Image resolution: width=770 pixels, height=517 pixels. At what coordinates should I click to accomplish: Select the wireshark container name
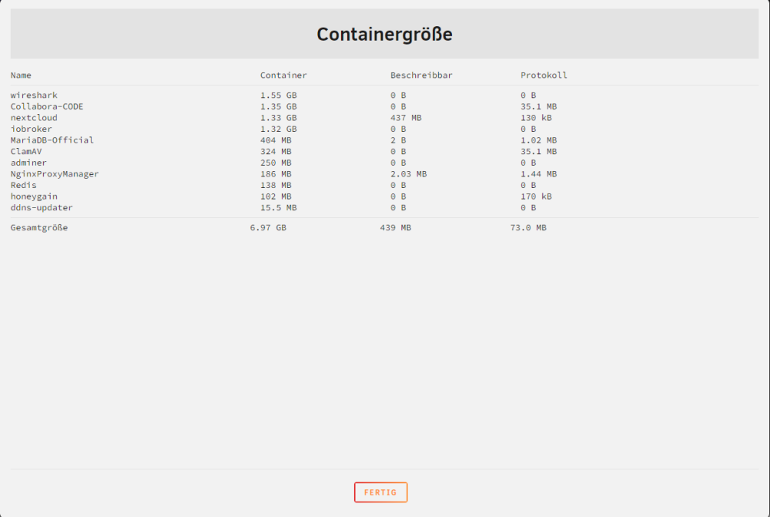pos(34,96)
